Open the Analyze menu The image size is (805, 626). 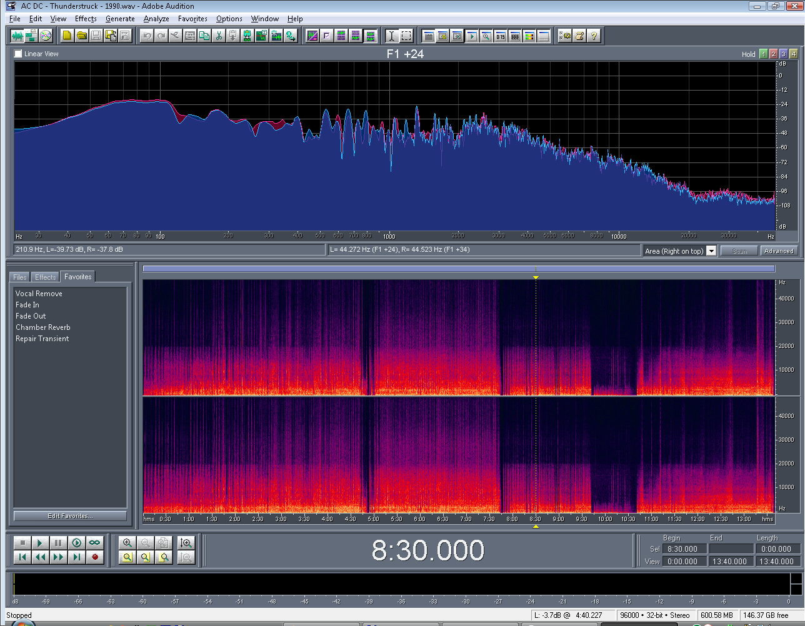click(x=156, y=19)
